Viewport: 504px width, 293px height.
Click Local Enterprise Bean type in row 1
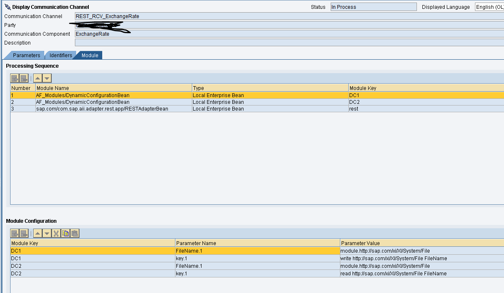tap(270, 95)
